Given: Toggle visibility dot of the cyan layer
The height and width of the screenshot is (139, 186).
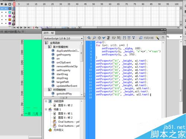Looking at the screenshot, I should 2,12.
